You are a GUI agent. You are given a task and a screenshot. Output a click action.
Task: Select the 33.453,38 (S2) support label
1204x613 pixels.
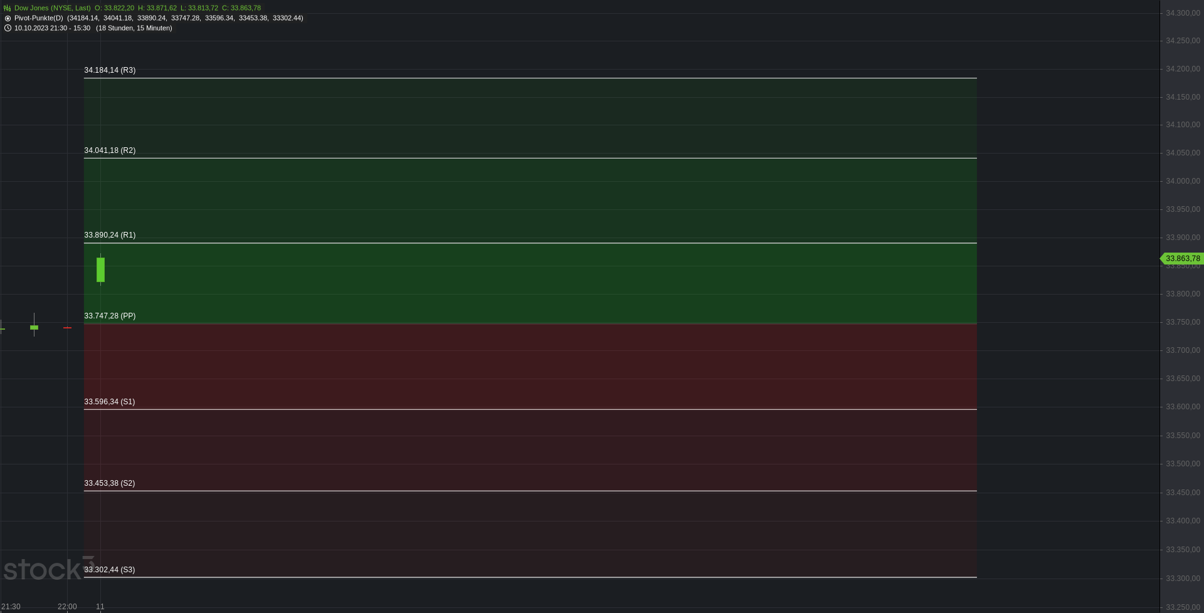click(109, 483)
